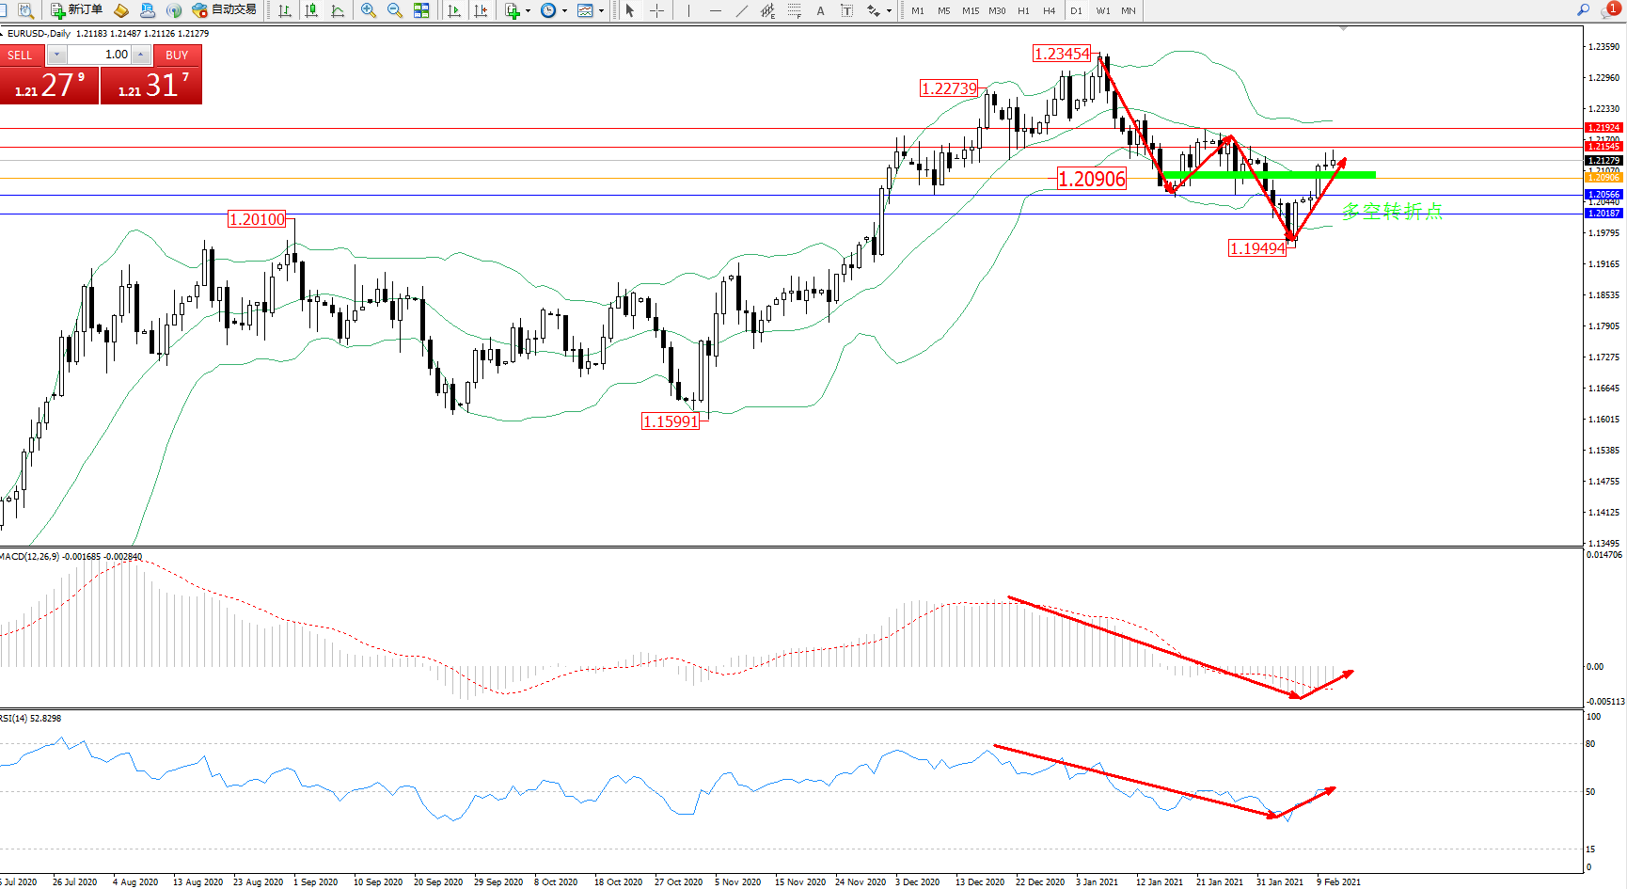Screen dimensions: 1627x889
Task: Switch chart to candlestick mode
Action: click(311, 10)
